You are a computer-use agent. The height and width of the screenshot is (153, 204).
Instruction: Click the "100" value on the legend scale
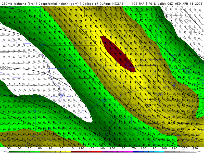coord(61,148)
